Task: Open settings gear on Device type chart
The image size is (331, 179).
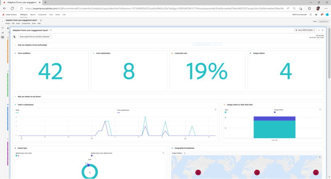Action: tap(163, 153)
